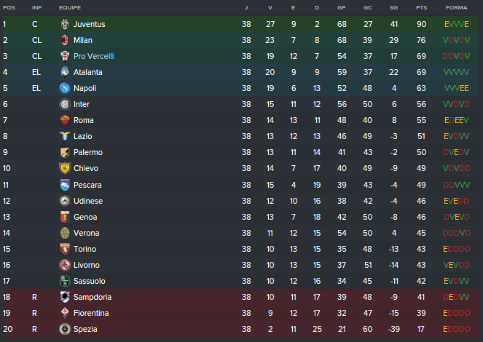Click the FORMA column header
This screenshot has height=342, width=483.
coord(456,7)
